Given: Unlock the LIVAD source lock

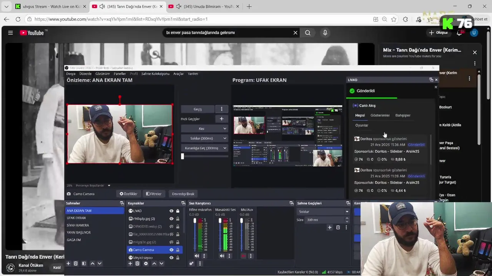Looking at the screenshot, I should pyautogui.click(x=178, y=211).
